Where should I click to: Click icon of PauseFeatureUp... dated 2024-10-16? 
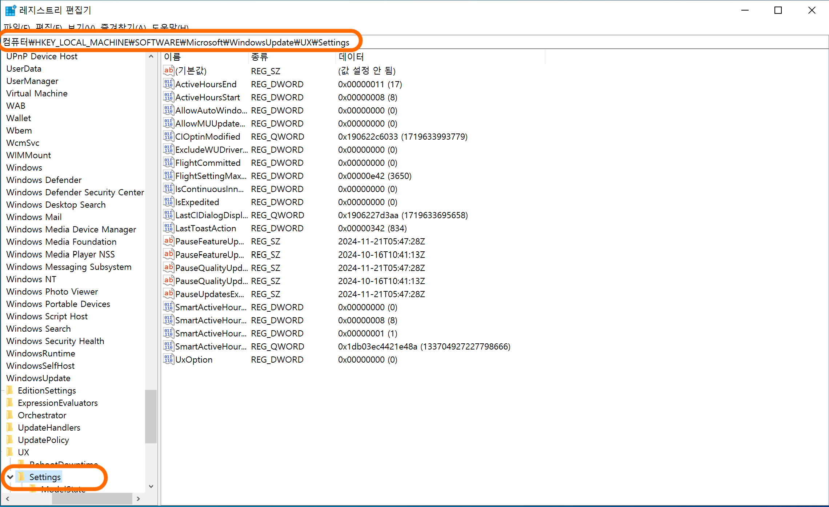click(x=168, y=254)
